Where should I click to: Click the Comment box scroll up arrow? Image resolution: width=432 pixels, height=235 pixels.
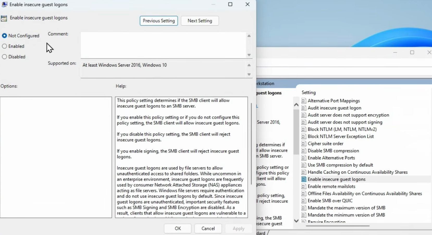pyautogui.click(x=249, y=36)
